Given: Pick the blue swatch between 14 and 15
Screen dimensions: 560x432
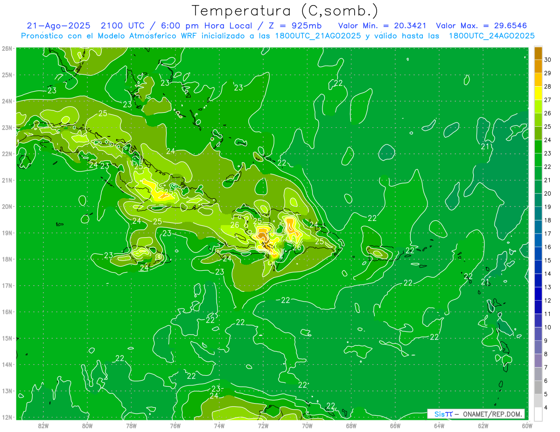Looking at the screenshot, I should (x=538, y=267).
